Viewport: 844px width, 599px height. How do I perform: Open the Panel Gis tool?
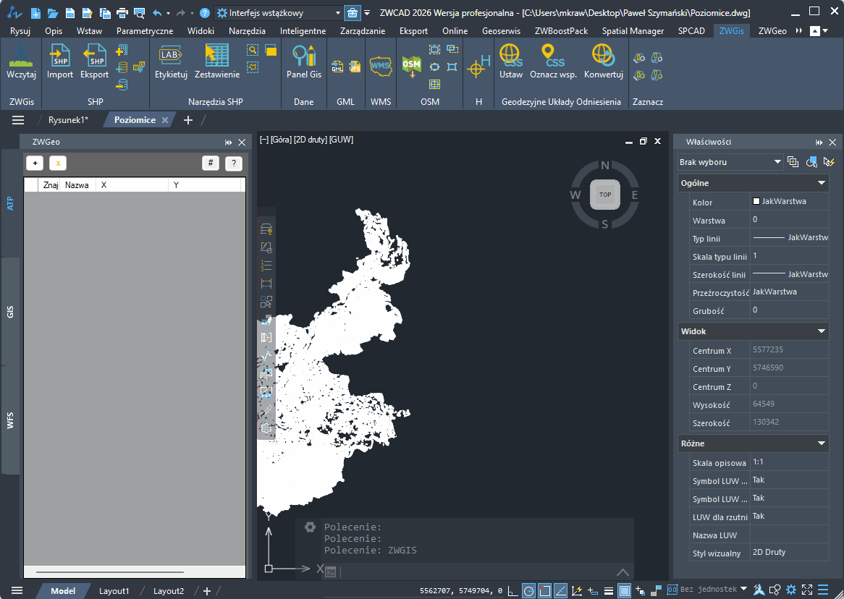point(304,56)
